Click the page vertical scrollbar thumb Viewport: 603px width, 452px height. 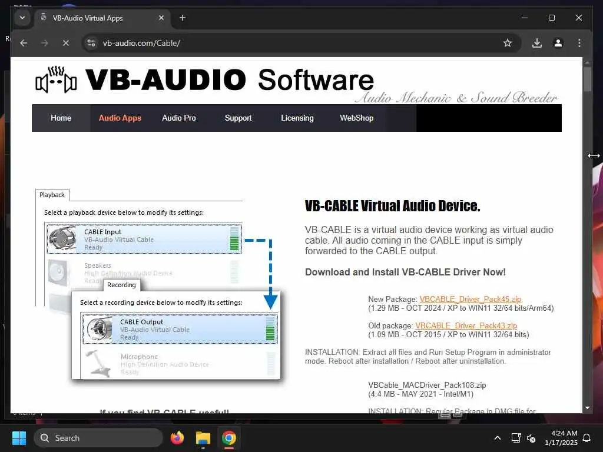587,79
